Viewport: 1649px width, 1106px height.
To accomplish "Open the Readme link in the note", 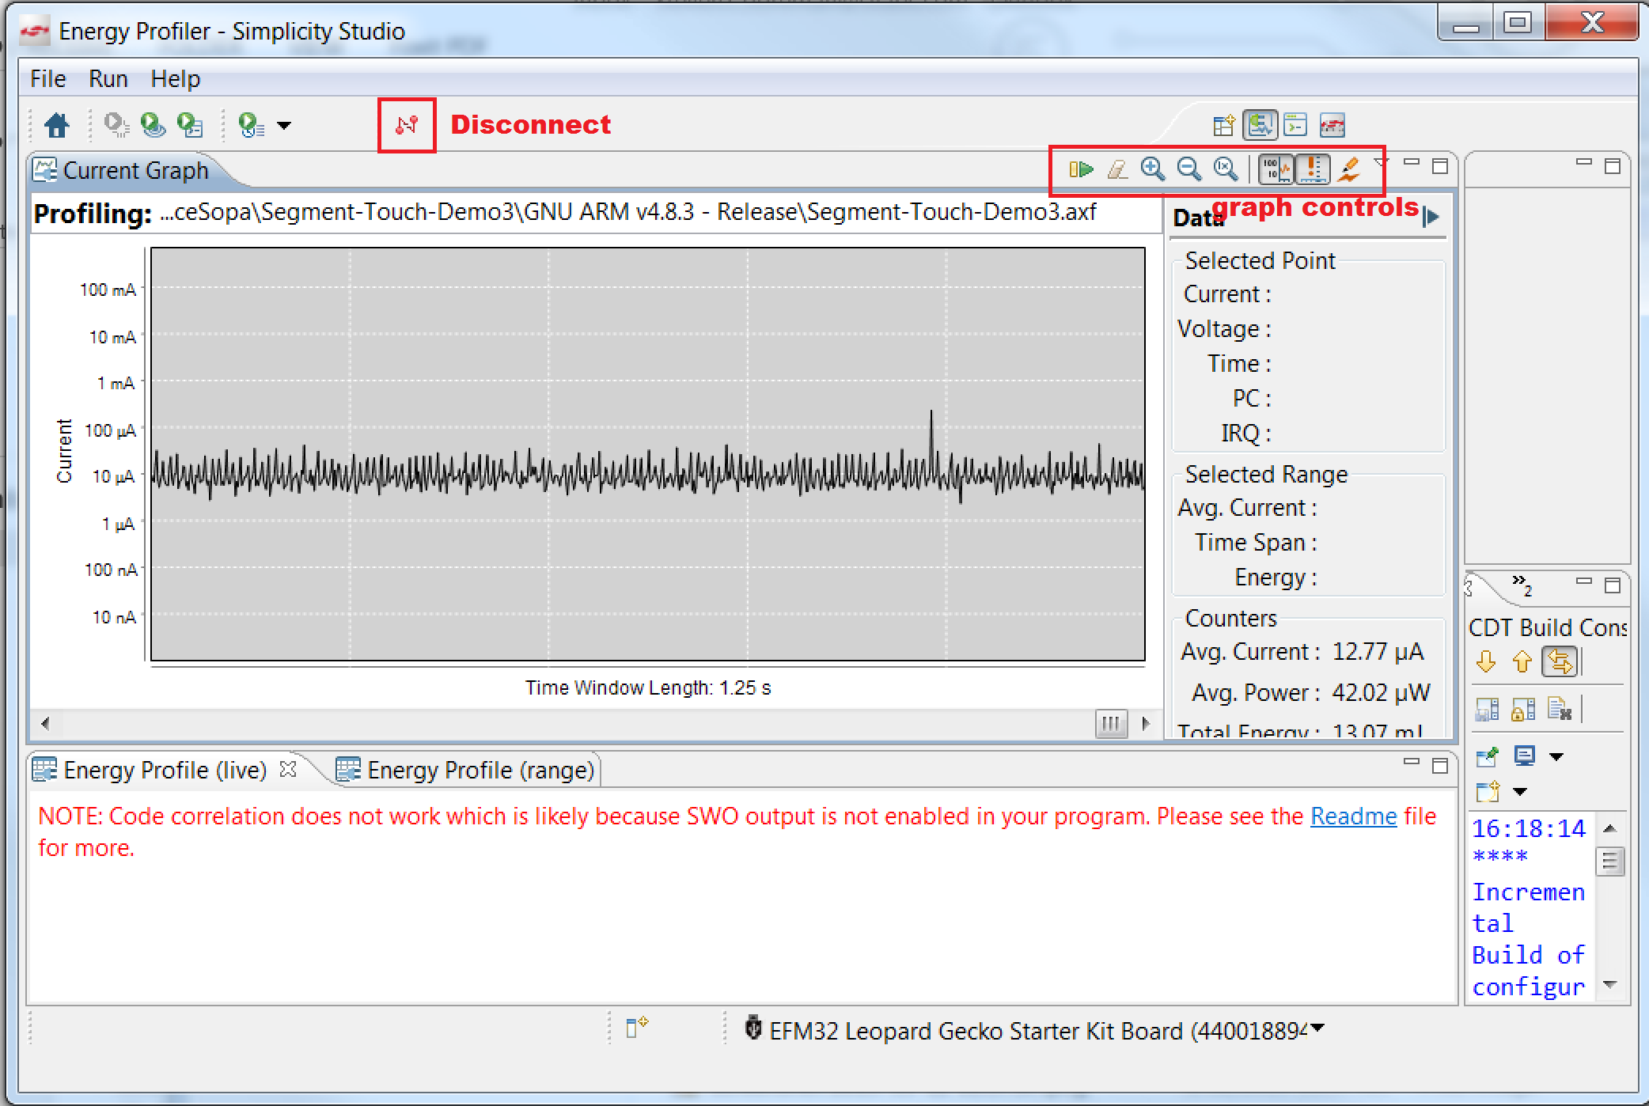I will click(1353, 816).
